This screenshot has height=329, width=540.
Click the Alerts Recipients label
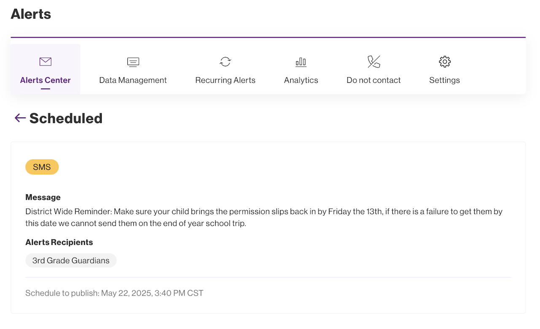click(59, 242)
